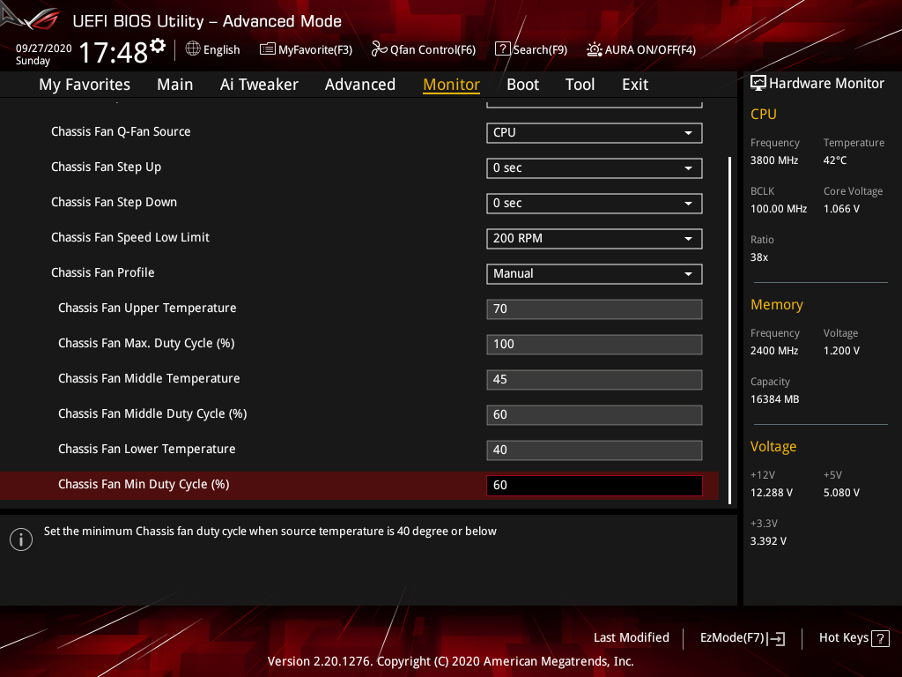The height and width of the screenshot is (677, 902).
Task: Switch to the Ai Tweaker tab
Action: pyautogui.click(x=259, y=85)
